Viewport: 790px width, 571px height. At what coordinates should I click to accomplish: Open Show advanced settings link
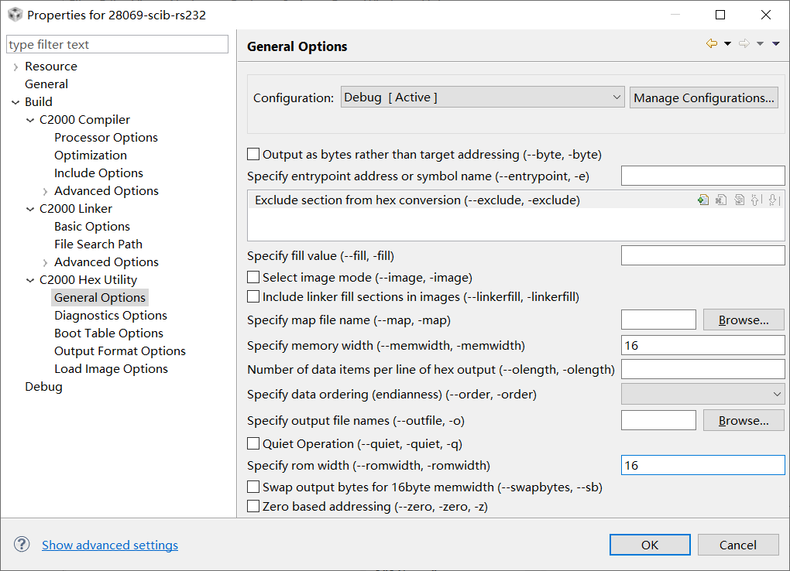pos(109,545)
